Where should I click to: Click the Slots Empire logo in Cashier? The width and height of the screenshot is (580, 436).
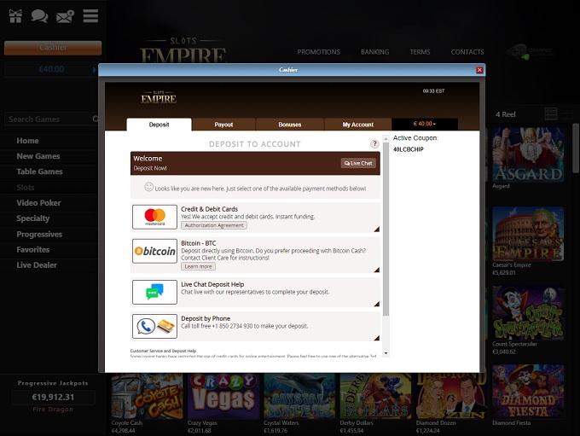tap(159, 97)
